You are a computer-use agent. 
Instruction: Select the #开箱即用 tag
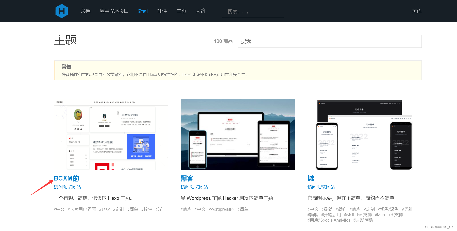coord(331,215)
